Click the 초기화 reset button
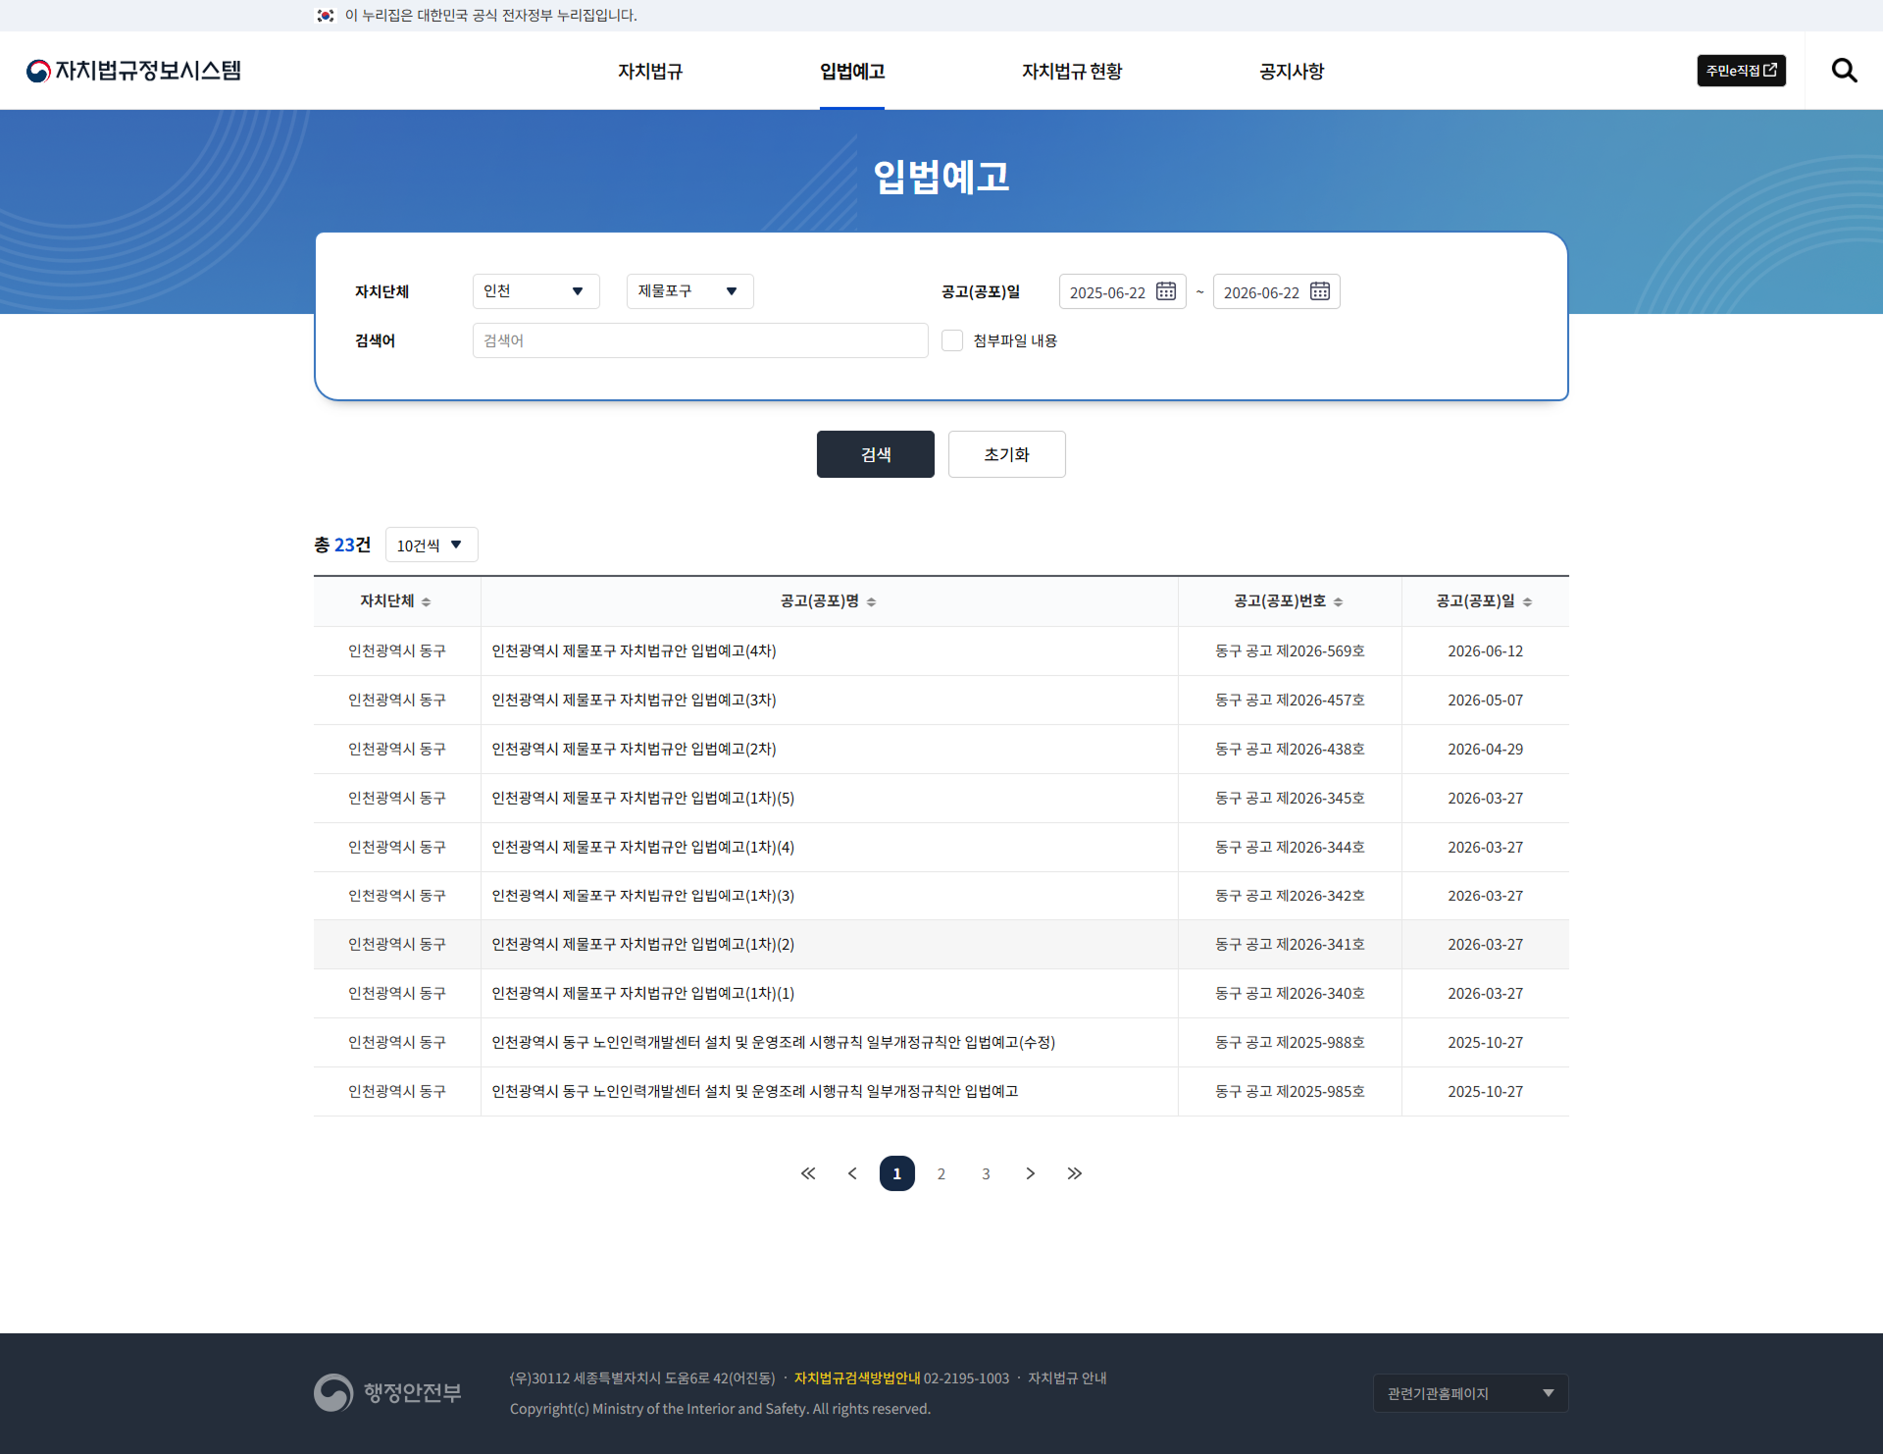 coord(1007,454)
